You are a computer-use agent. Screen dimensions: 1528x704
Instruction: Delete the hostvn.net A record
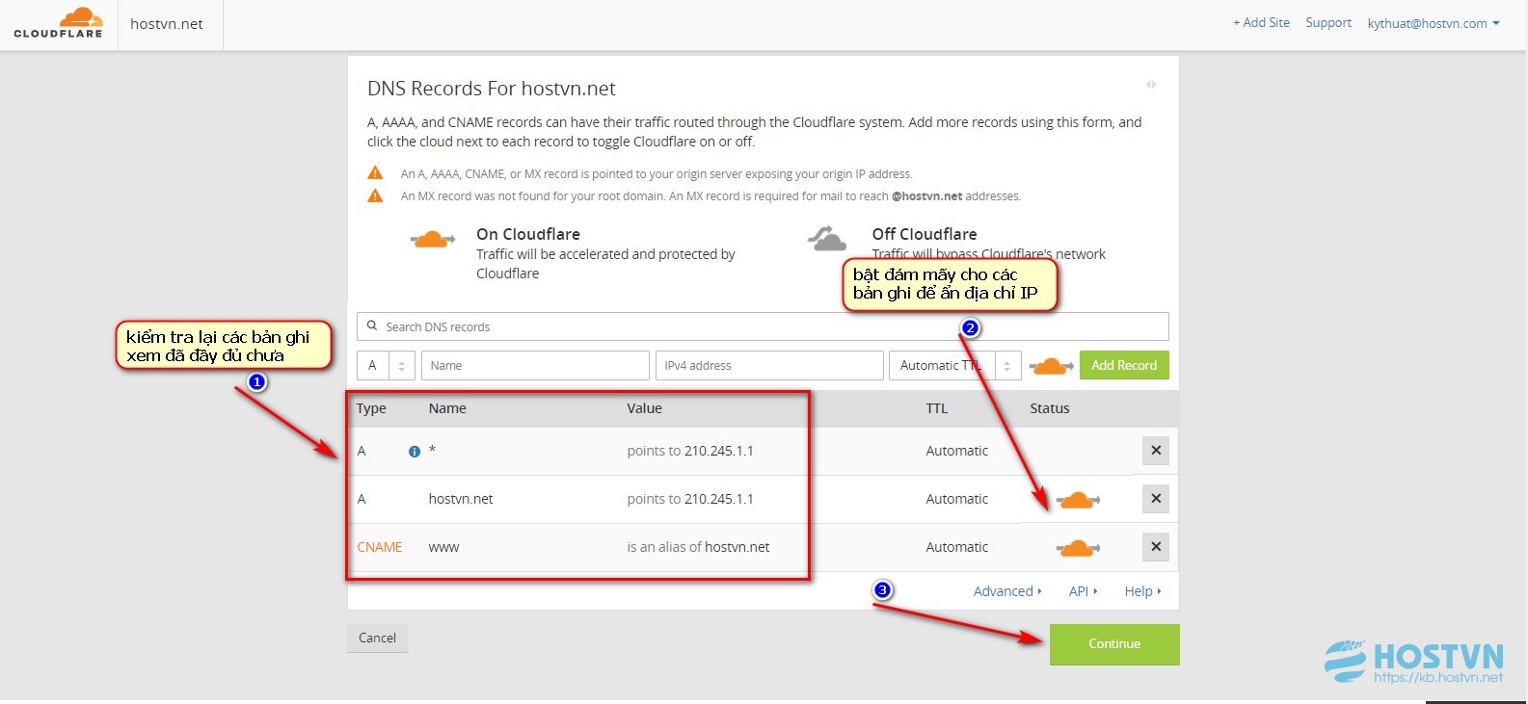click(1155, 499)
